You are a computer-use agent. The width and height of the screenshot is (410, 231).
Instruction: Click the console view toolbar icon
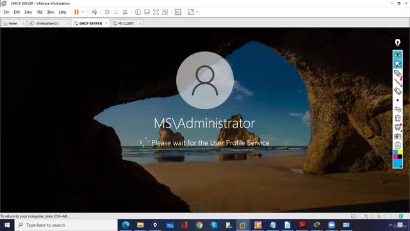(x=178, y=12)
